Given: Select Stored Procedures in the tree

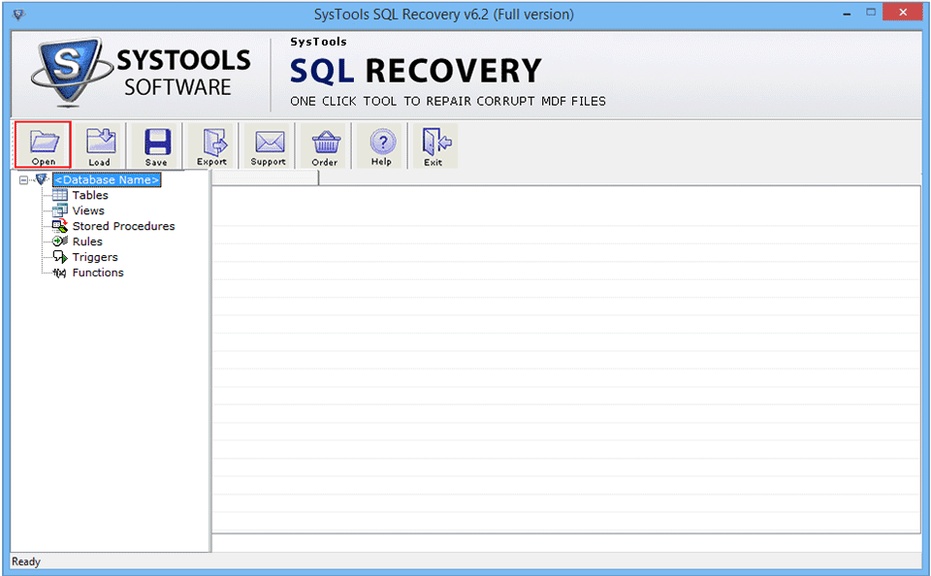Looking at the screenshot, I should tap(123, 226).
